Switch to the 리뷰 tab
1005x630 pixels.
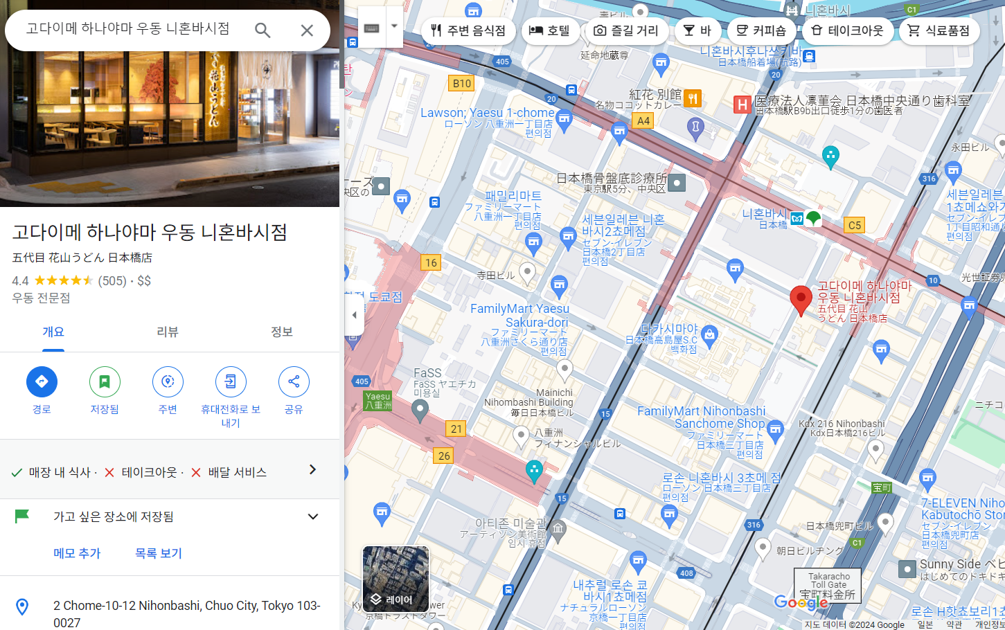click(x=168, y=332)
